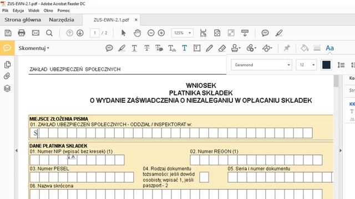Switch to full screen mode
Image resolution: width=355 pixels, height=199 pixels.
click(x=231, y=33)
